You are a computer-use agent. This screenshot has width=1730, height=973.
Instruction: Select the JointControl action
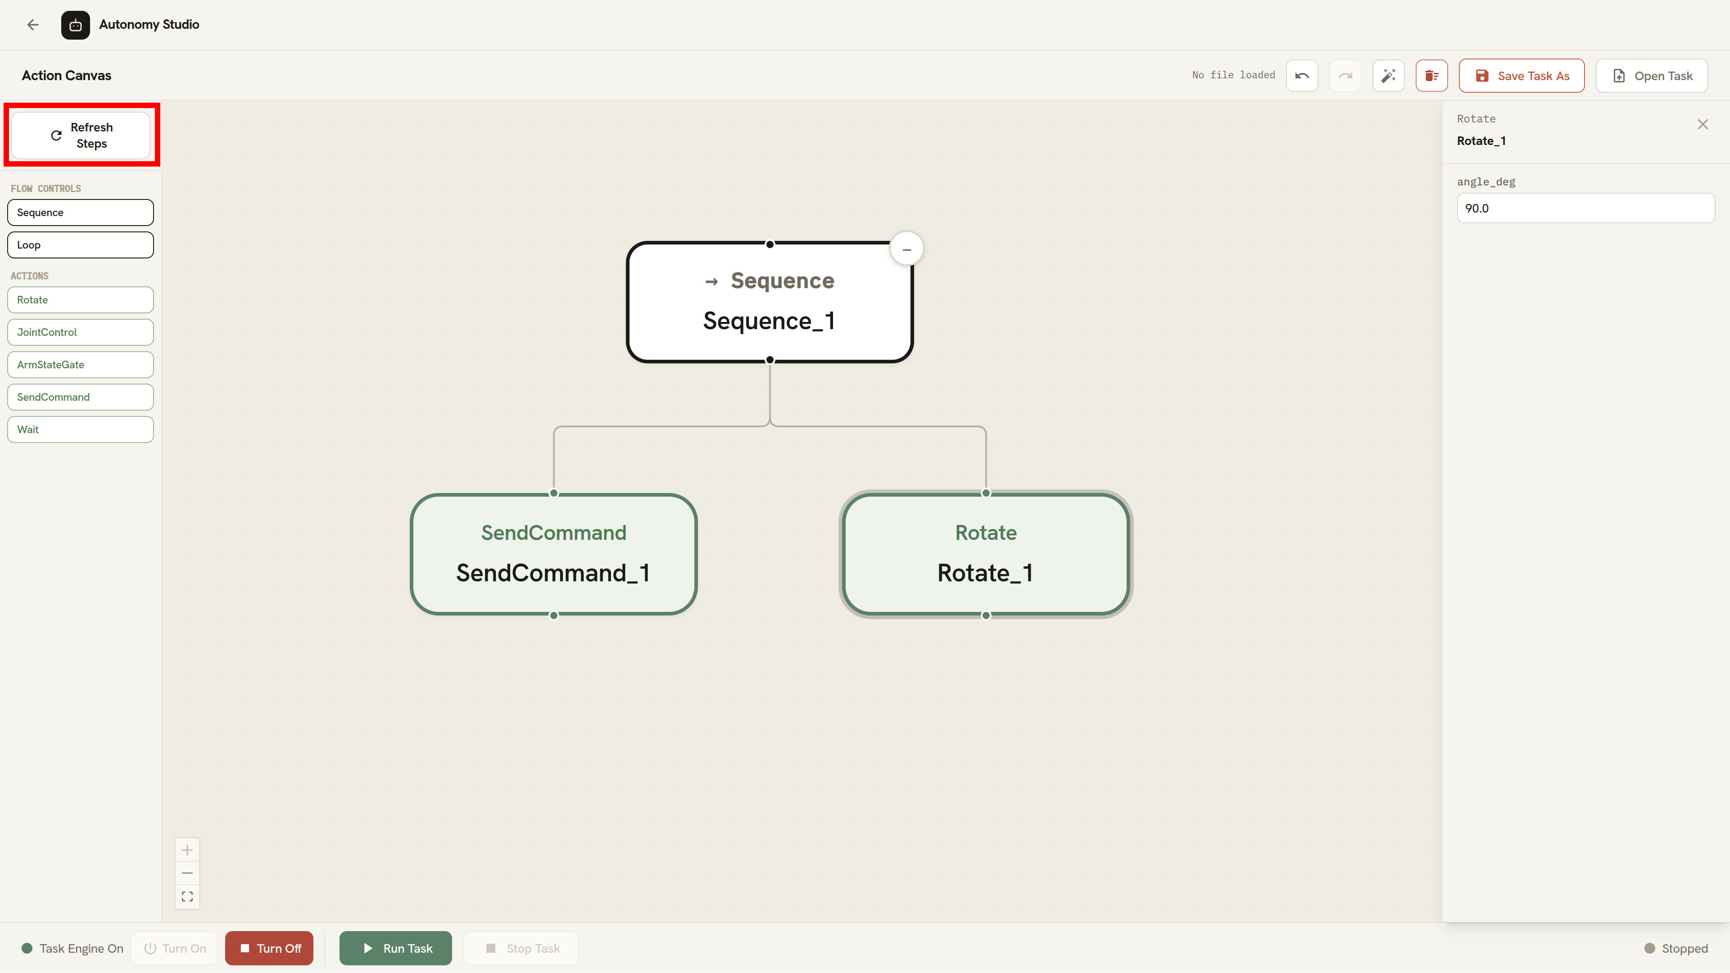[x=81, y=332]
